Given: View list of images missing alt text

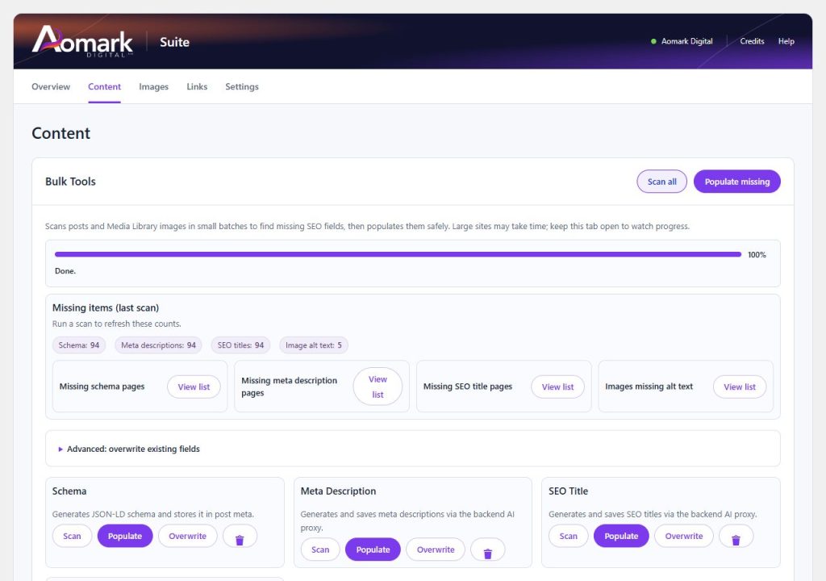Looking at the screenshot, I should 740,387.
